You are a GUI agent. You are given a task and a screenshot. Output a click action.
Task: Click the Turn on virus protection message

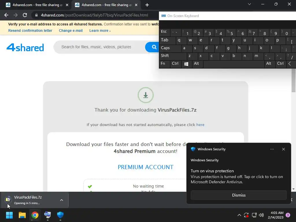click(237, 176)
